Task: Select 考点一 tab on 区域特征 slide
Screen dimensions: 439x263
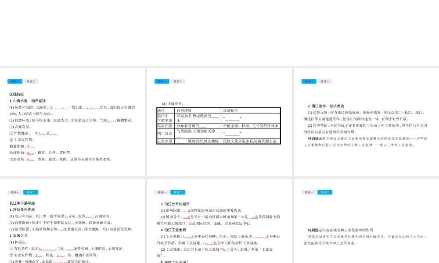Action: (x=14, y=82)
